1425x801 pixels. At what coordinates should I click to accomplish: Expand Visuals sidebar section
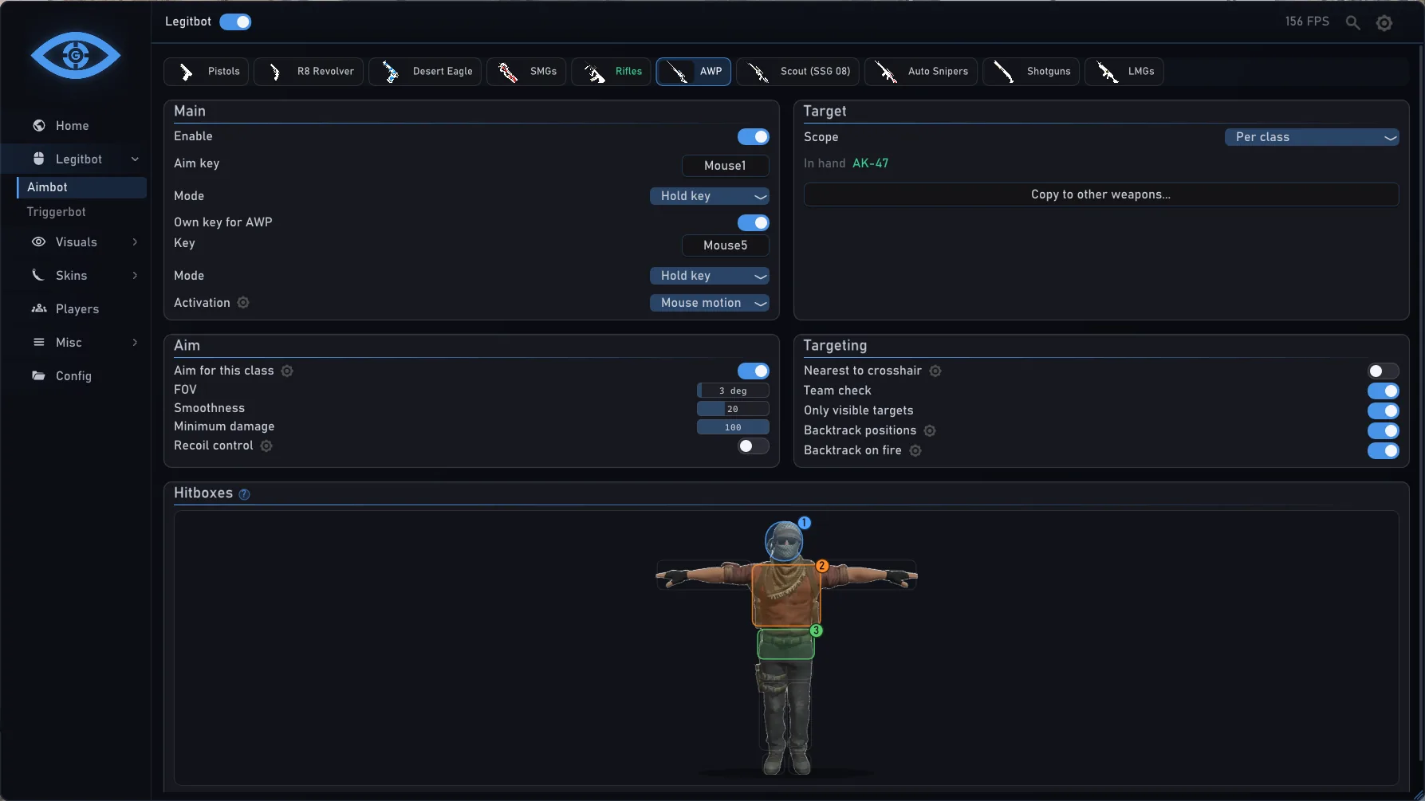pyautogui.click(x=76, y=242)
